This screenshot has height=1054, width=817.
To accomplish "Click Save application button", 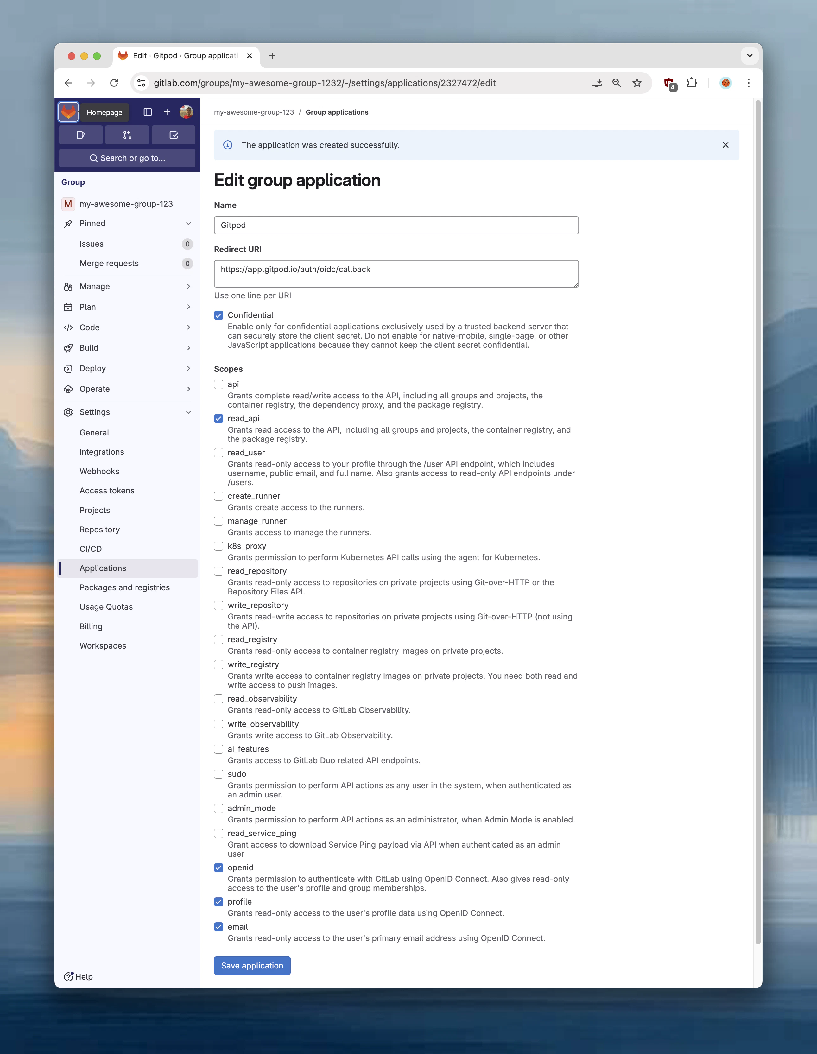I will (x=252, y=965).
